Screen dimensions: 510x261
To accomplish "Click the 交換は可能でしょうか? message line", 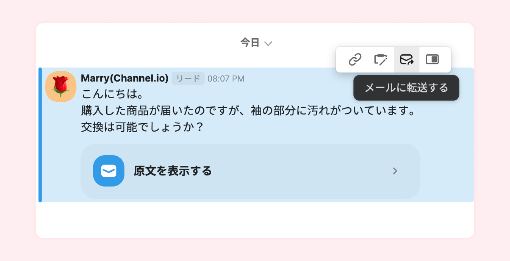I will [143, 127].
